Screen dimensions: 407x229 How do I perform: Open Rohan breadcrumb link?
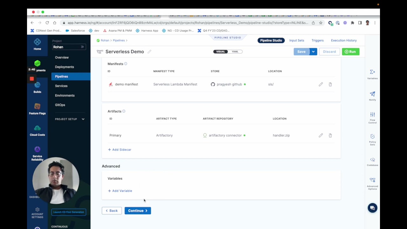pos(105,40)
